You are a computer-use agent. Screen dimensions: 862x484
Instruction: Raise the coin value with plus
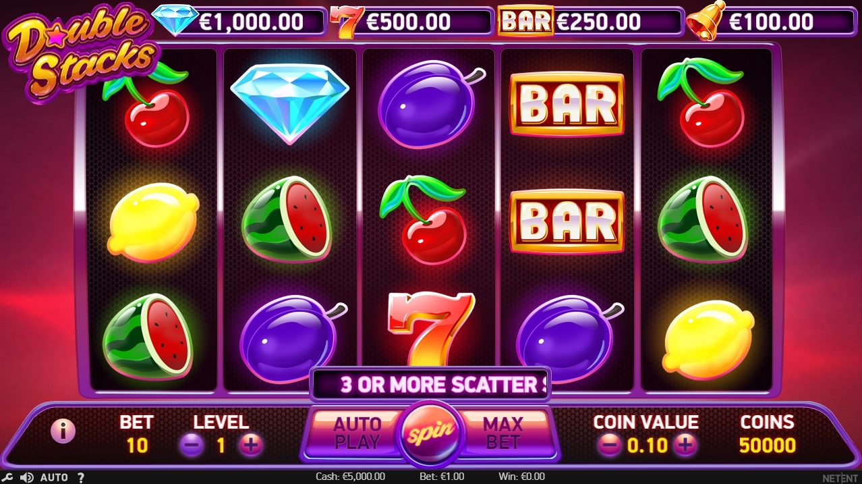[685, 445]
